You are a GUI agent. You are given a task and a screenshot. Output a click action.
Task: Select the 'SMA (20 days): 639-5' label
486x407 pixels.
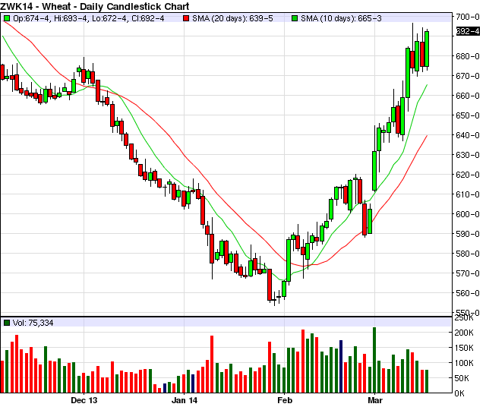[x=232, y=18]
